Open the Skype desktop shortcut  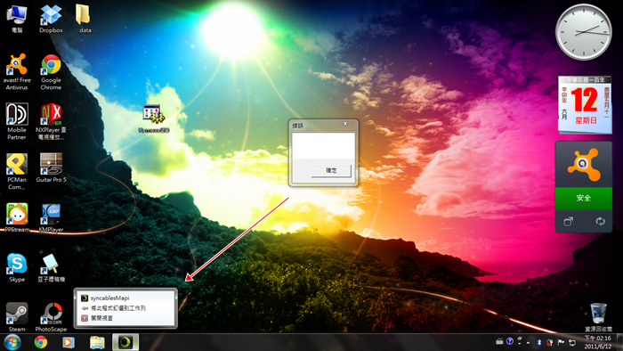(17, 267)
